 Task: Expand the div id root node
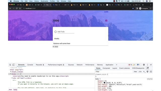[x=12, y=78]
